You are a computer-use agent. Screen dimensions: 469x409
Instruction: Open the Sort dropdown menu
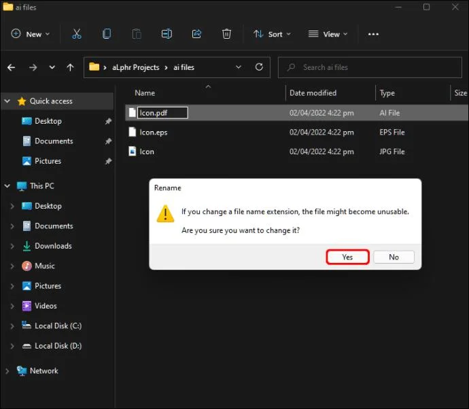click(x=272, y=34)
